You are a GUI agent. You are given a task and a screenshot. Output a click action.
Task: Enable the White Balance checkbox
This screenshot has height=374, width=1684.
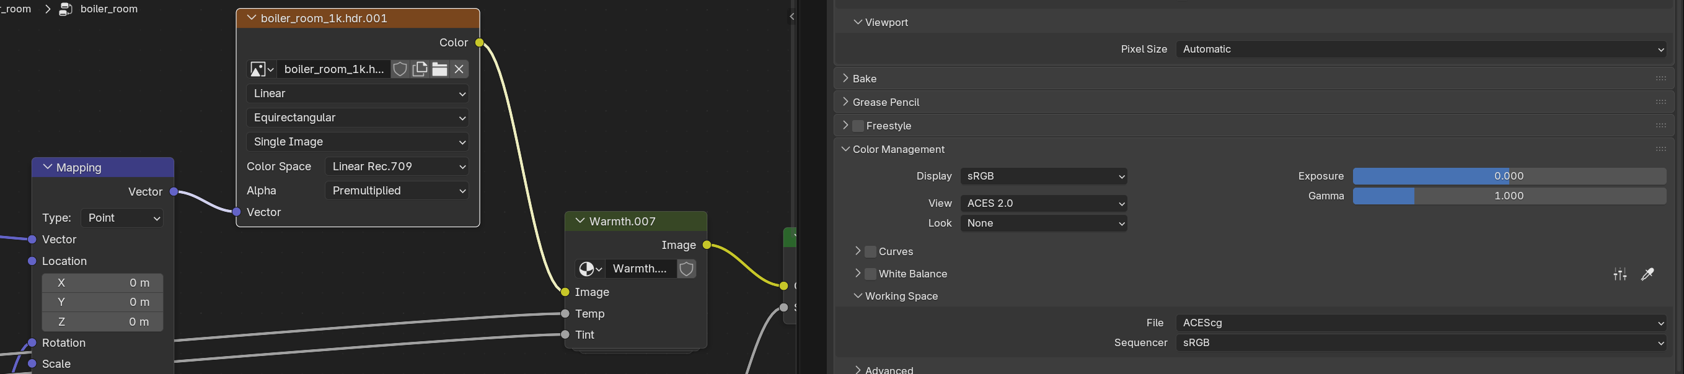pyautogui.click(x=870, y=274)
